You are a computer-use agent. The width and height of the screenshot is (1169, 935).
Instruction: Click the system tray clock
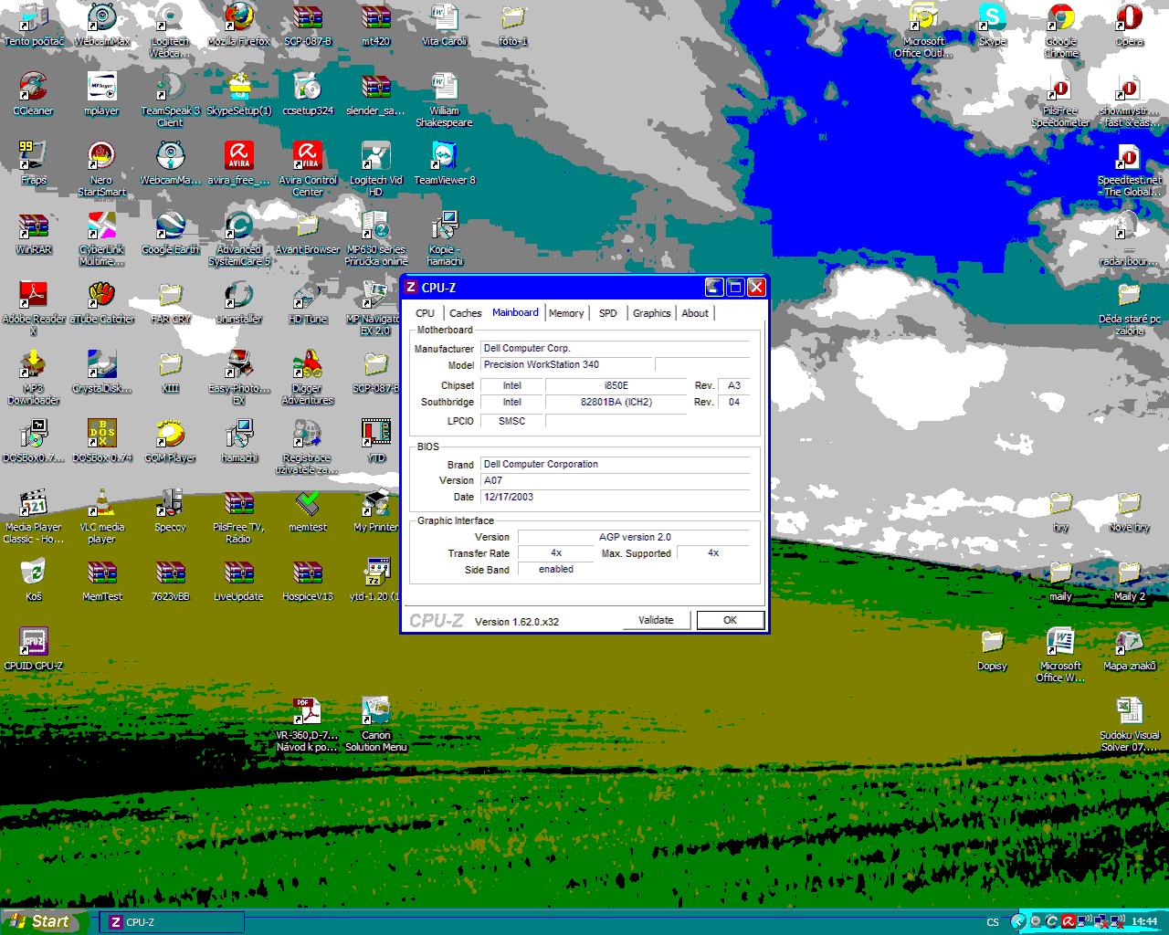tap(1144, 921)
